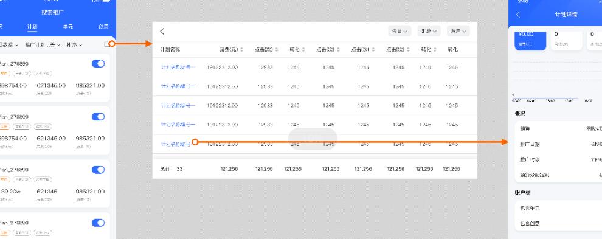Image resolution: width=602 pixels, height=239 pixels.
Task: Click 19122312.00 in the first table row
Action: (223, 68)
